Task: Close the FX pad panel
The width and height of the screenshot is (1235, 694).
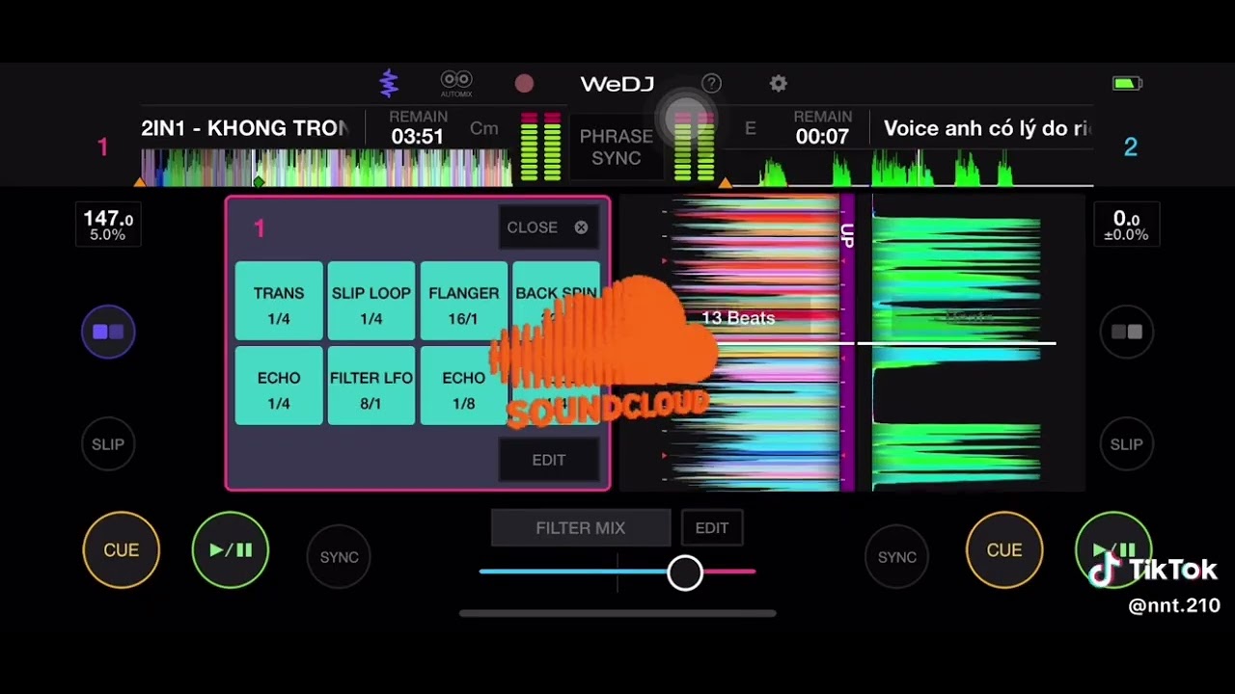Action: click(547, 227)
